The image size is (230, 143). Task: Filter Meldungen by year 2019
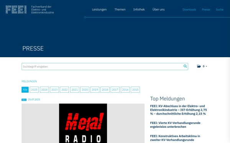[x=95, y=90]
